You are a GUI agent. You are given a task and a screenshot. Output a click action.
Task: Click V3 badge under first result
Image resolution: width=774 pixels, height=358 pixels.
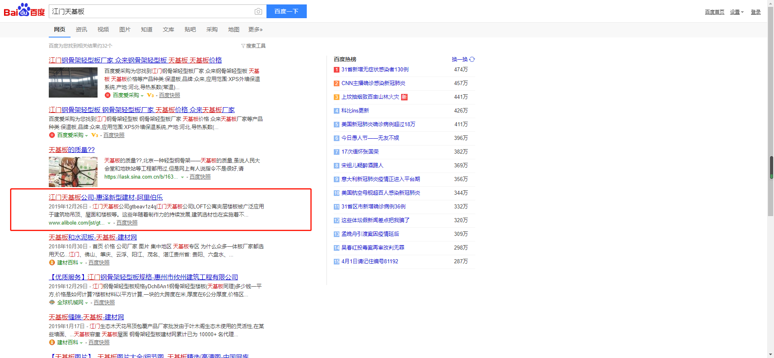coord(150,95)
